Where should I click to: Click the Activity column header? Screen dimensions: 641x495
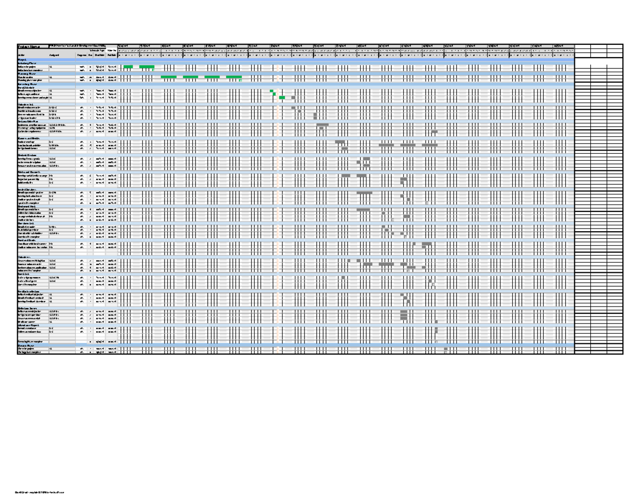click(21, 55)
